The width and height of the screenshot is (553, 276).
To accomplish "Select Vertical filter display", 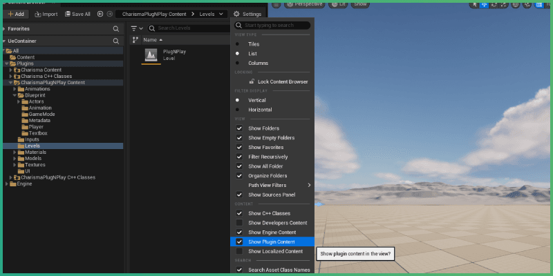I will coord(272,100).
